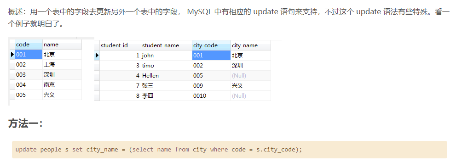The image size is (456, 168).
Task: Click the 'city_name' column header
Action: click(x=251, y=45)
